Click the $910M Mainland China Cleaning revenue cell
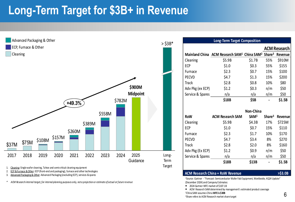295x202 pixels. click(x=283, y=60)
